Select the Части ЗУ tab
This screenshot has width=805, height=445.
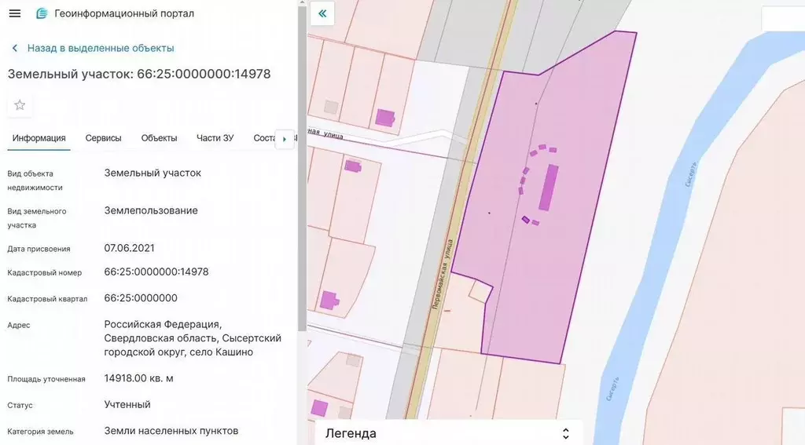pos(215,138)
